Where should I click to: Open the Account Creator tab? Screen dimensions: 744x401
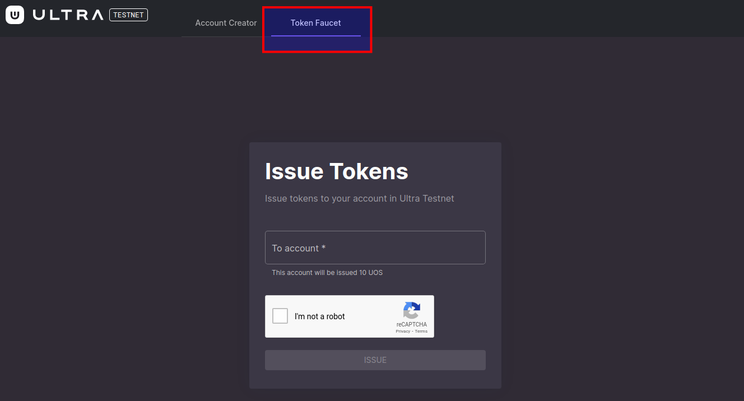(x=226, y=23)
